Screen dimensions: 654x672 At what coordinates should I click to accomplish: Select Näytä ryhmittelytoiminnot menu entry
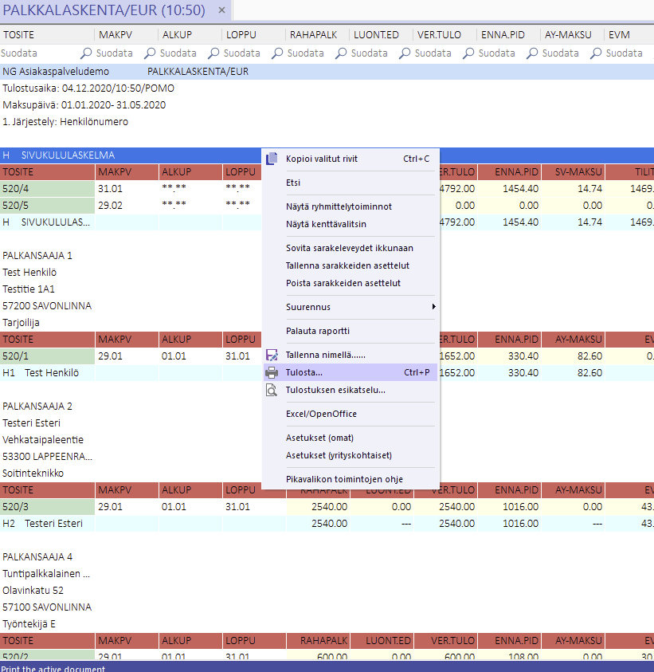(339, 206)
